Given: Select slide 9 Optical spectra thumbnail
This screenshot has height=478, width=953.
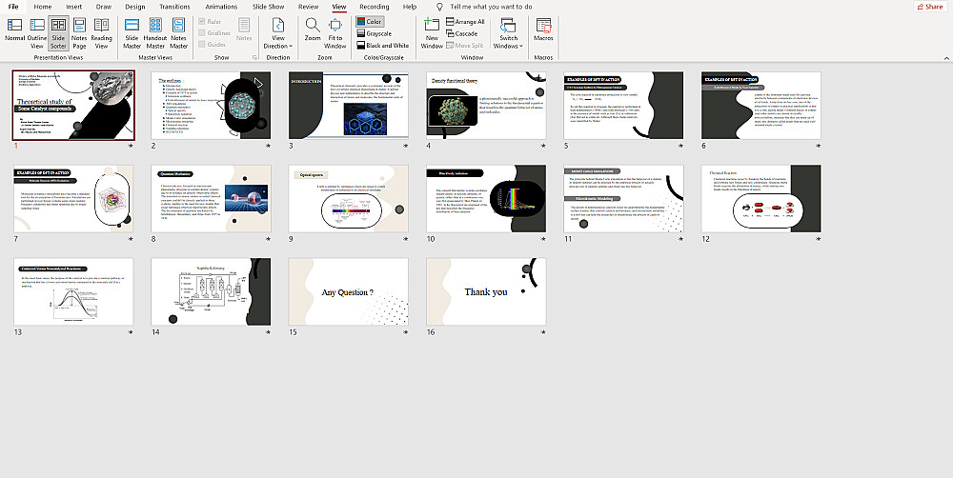Looking at the screenshot, I should pos(348,199).
